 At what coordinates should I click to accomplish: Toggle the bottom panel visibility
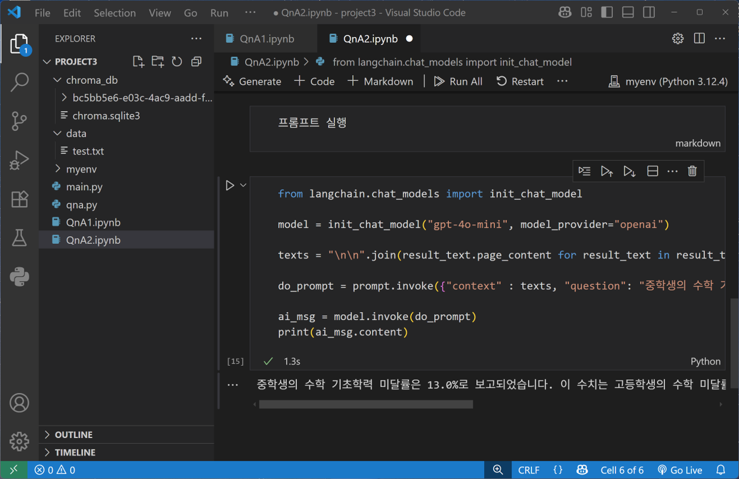[x=628, y=13]
